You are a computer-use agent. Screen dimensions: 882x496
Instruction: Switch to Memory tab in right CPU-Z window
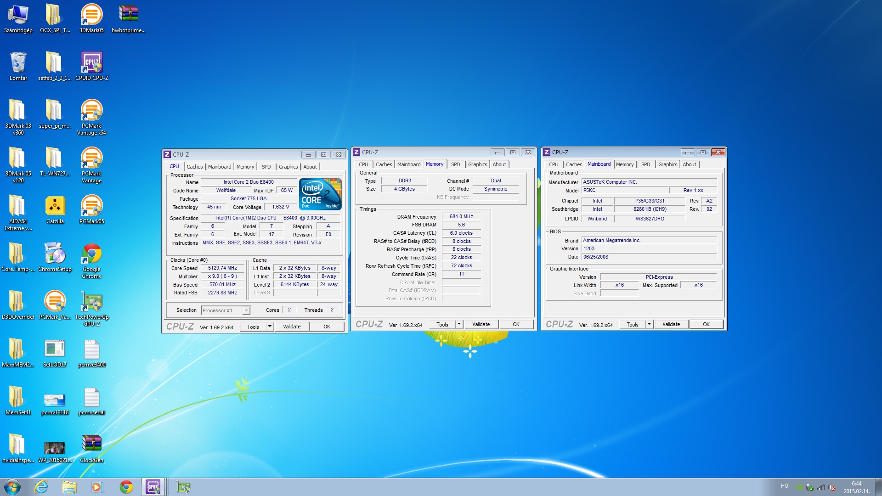coord(625,164)
